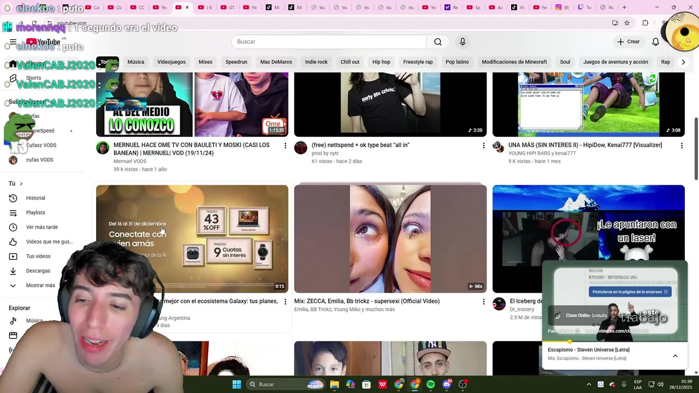Open Ver más tarde in sidebar
The width and height of the screenshot is (699, 393).
(x=42, y=227)
